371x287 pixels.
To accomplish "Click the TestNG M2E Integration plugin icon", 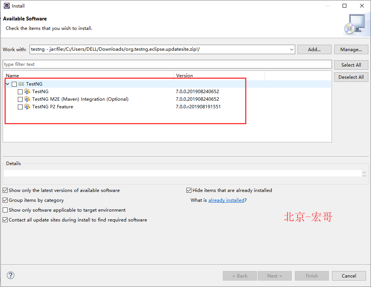I will (x=27, y=99).
